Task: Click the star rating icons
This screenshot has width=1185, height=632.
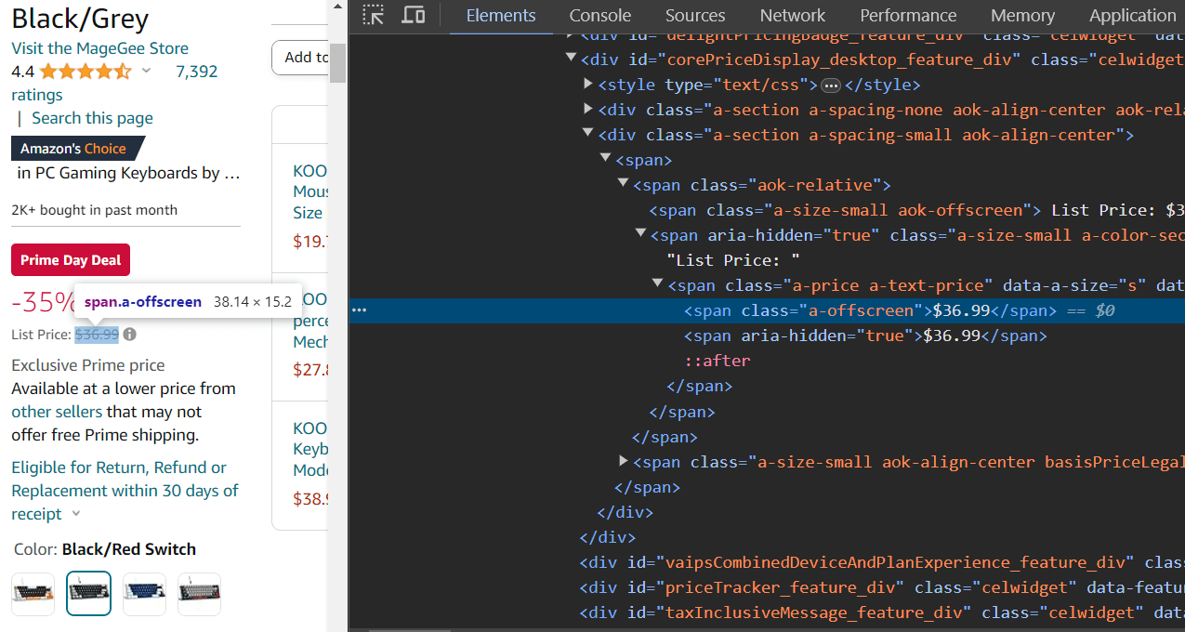Action: 86,72
